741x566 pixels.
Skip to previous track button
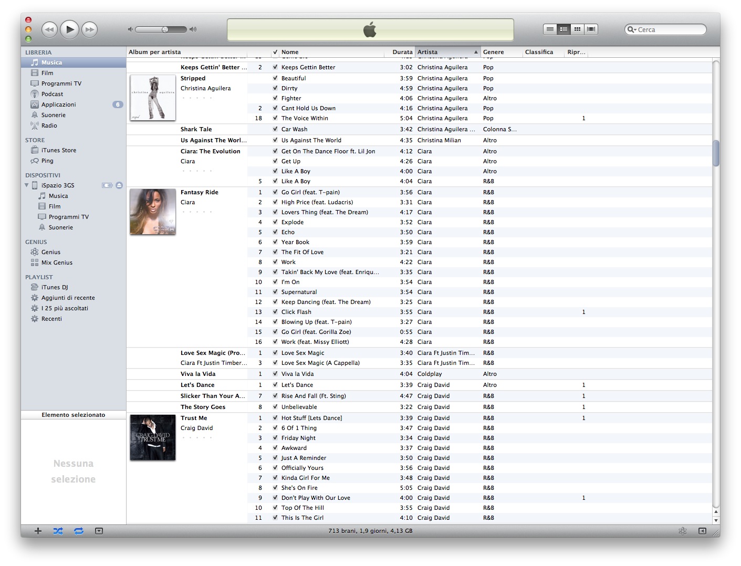coord(49,29)
